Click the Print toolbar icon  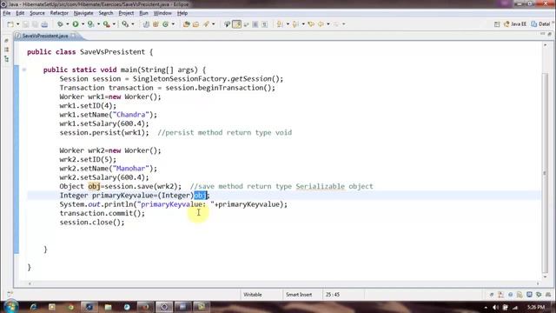click(x=44, y=24)
